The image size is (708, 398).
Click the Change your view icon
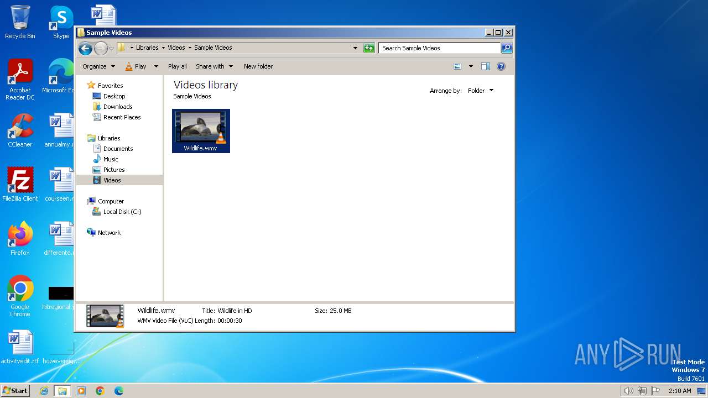[x=457, y=66]
